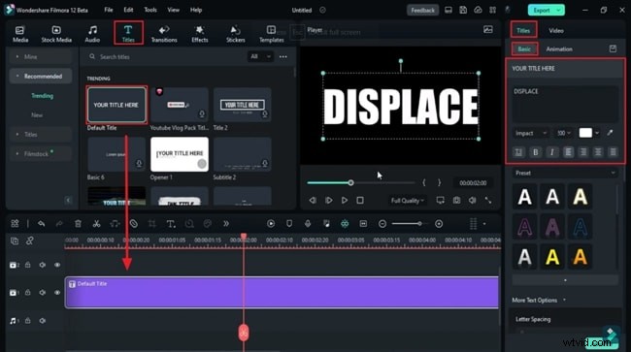
Task: Click the white text color swatch
Action: [x=585, y=133]
